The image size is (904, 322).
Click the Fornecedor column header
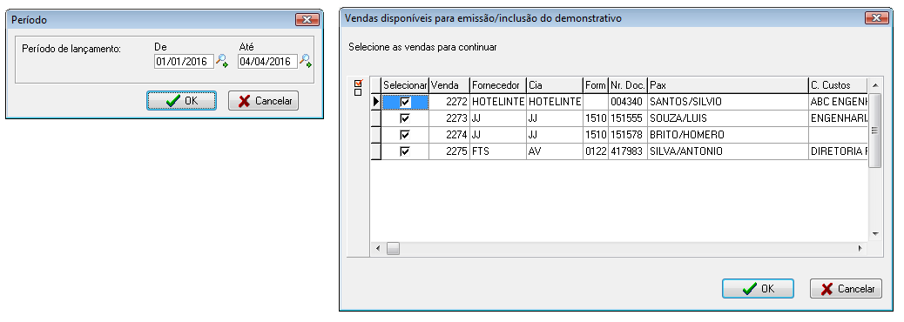pyautogui.click(x=497, y=85)
